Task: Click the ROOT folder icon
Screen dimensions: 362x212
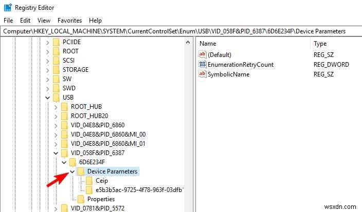Action: tap(56, 51)
